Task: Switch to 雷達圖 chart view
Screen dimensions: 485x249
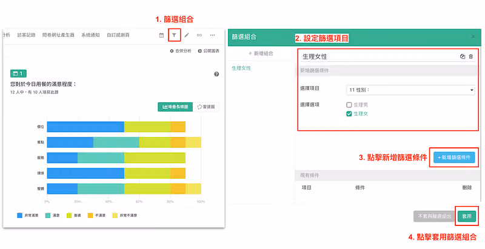Action: pos(206,107)
